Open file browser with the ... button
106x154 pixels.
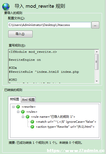[95, 25]
